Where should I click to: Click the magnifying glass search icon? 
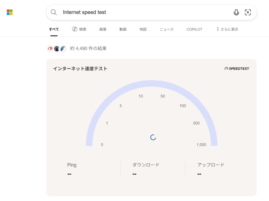54,12
